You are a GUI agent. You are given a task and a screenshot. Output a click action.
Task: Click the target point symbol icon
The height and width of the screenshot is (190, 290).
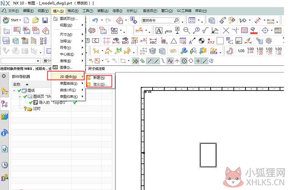point(265,30)
